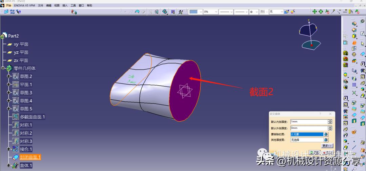The width and height of the screenshot is (366, 171).
Task: Open the 0% transparency dropdown
Action: click(216, 11)
